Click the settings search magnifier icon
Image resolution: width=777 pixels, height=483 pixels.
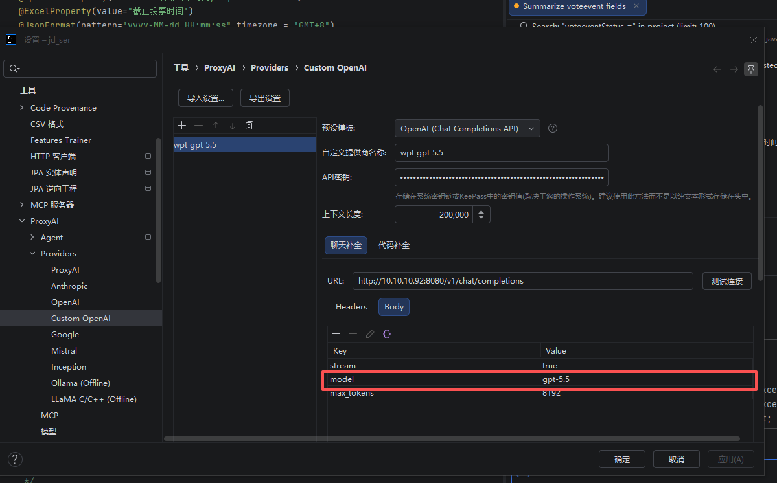(x=14, y=69)
